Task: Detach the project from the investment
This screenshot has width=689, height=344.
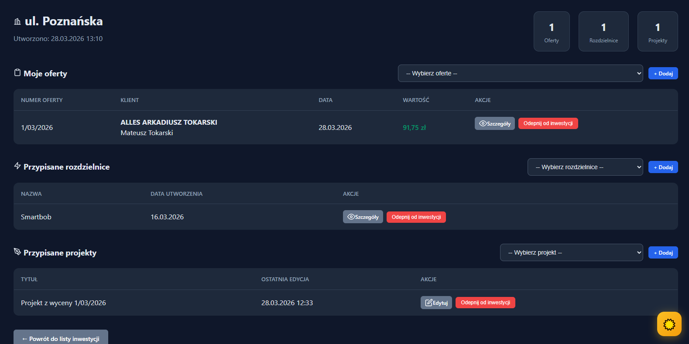Action: coord(485,303)
